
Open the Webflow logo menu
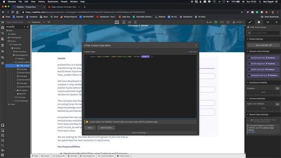[x=3, y=22]
